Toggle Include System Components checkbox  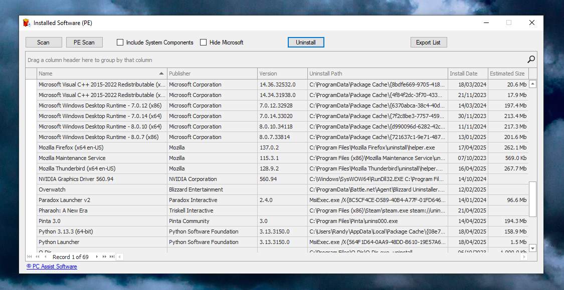[x=120, y=42]
